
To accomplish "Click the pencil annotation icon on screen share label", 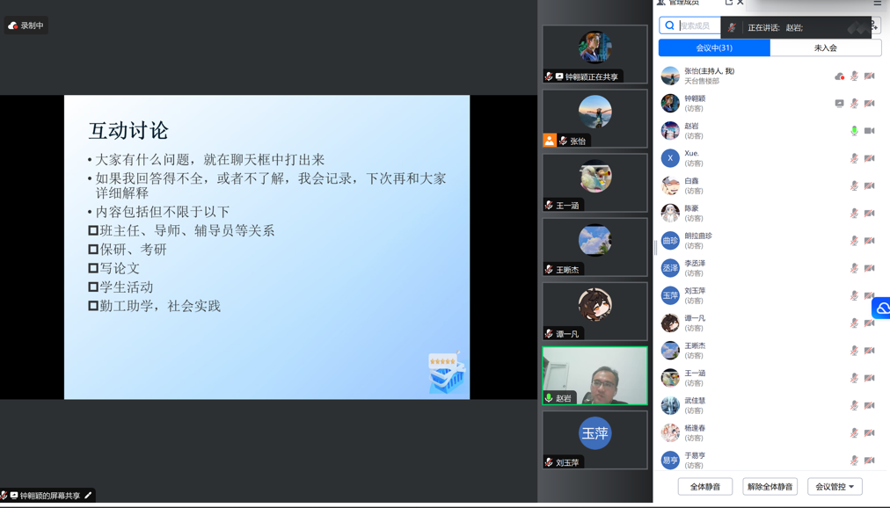I will coord(88,496).
